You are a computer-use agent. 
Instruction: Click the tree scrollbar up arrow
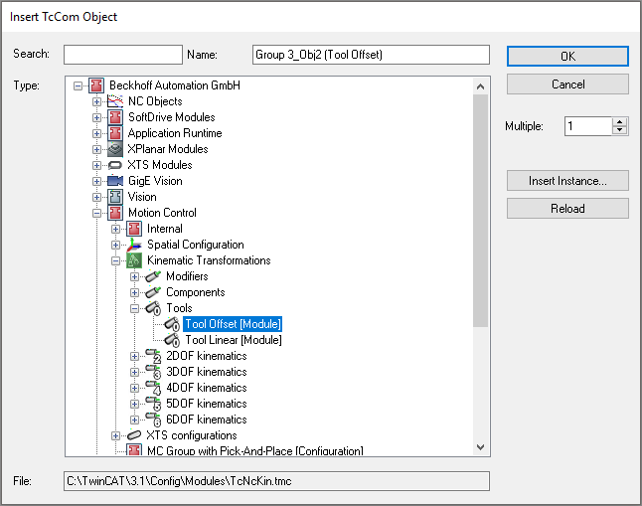481,86
